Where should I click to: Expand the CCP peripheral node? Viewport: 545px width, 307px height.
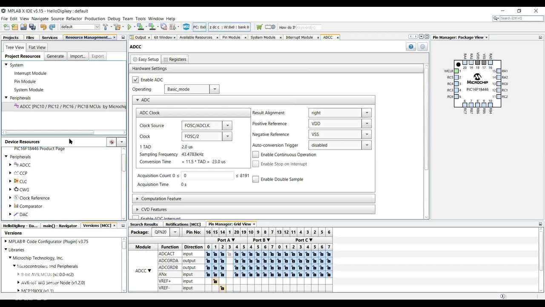[10, 173]
